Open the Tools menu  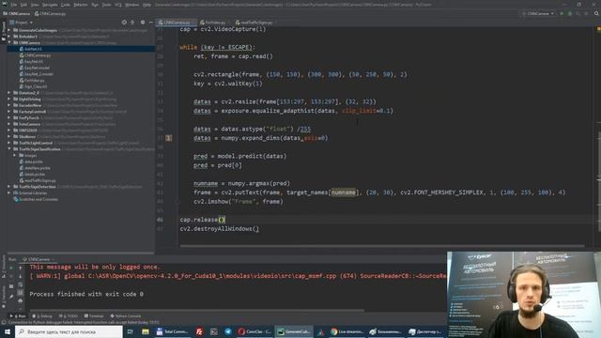106,5
